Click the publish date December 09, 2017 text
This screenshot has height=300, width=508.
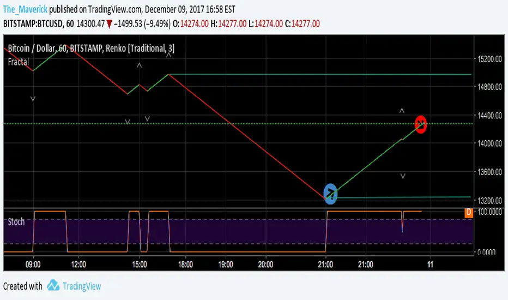[x=174, y=9]
